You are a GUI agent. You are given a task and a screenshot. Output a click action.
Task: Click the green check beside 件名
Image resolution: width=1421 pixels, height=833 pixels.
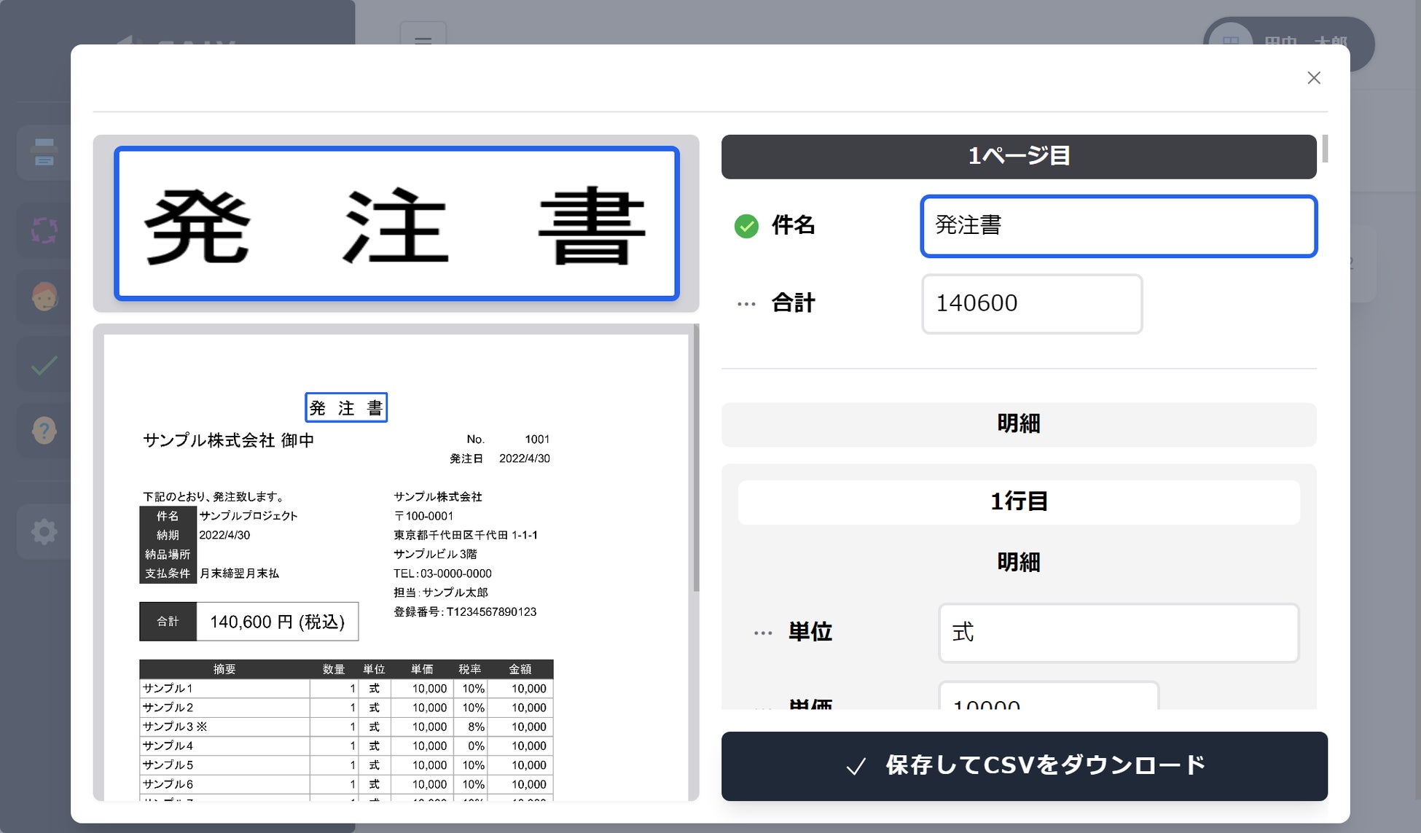pos(746,226)
